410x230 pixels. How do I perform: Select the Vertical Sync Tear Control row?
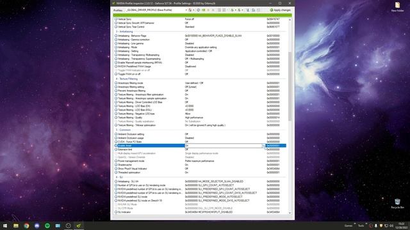(x=200, y=27)
